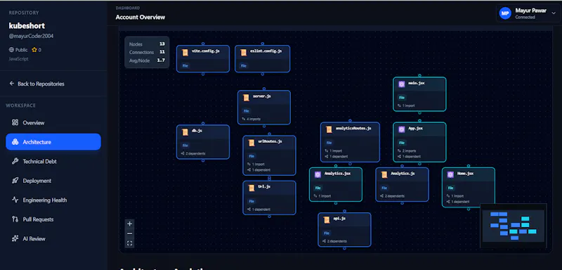Zoom out the graph with minus button
Image resolution: width=562 pixels, height=270 pixels.
pos(130,233)
